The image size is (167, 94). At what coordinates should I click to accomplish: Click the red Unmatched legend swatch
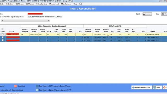15,86
